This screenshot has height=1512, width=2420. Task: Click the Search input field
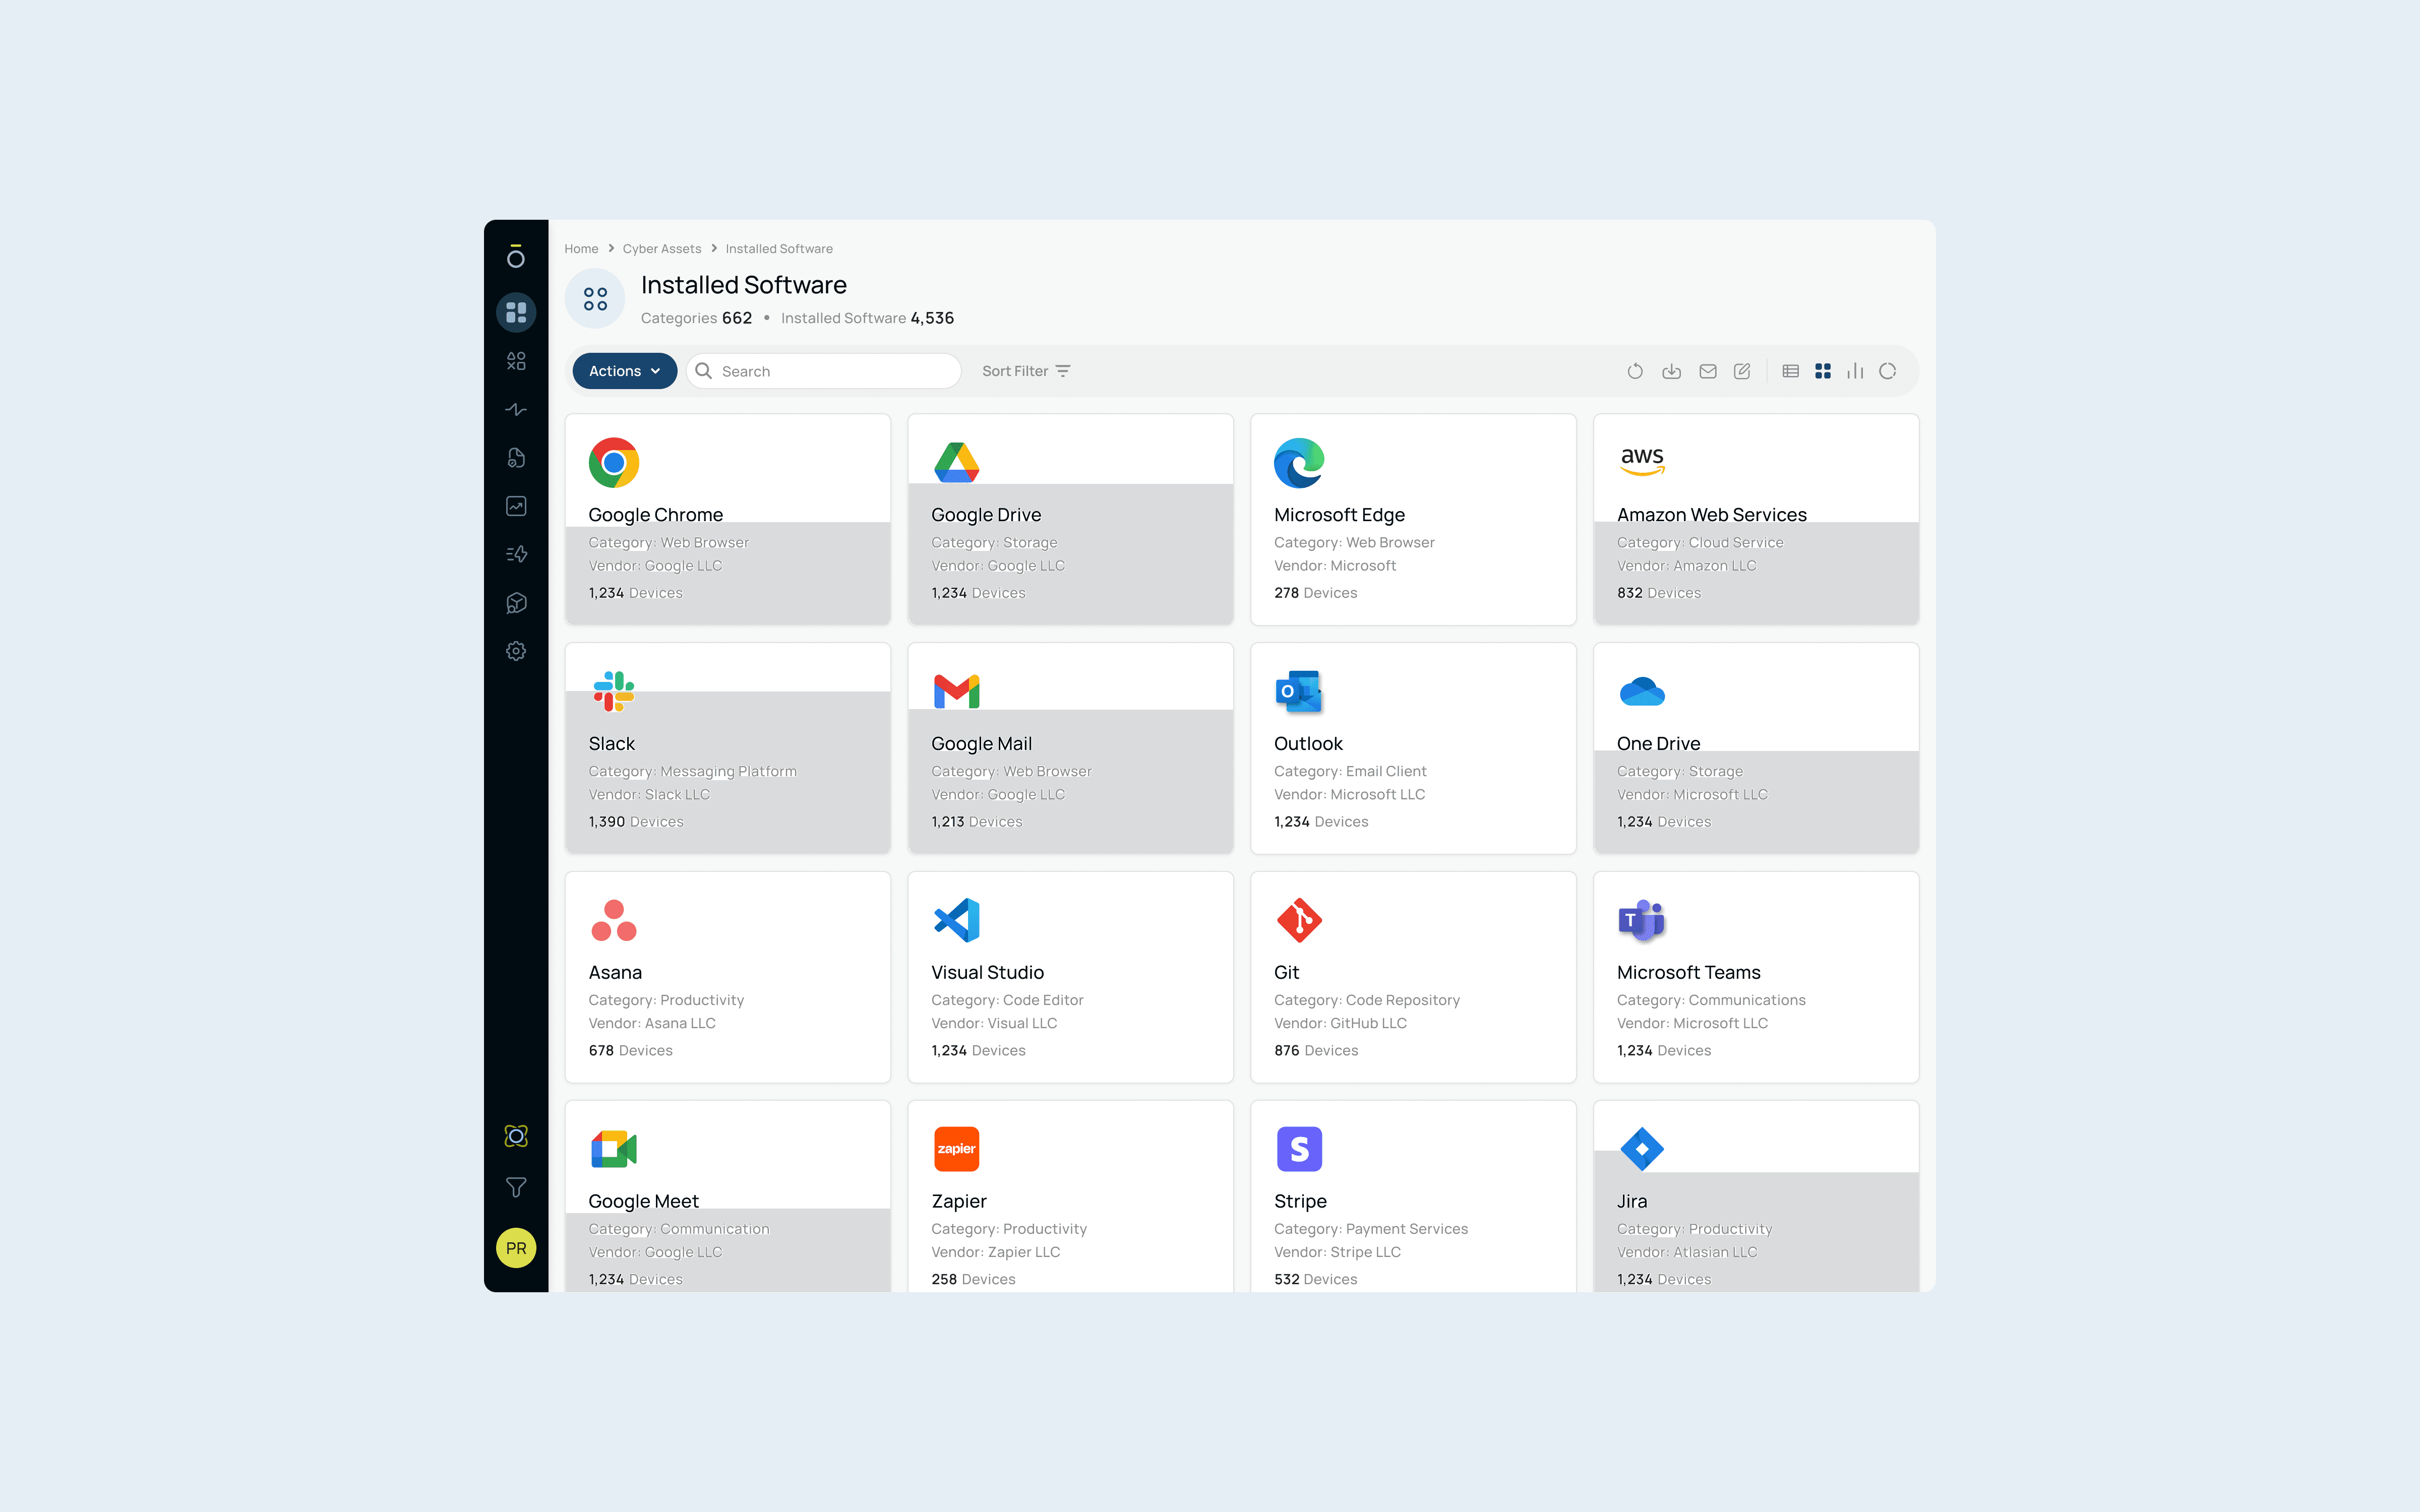coord(824,371)
